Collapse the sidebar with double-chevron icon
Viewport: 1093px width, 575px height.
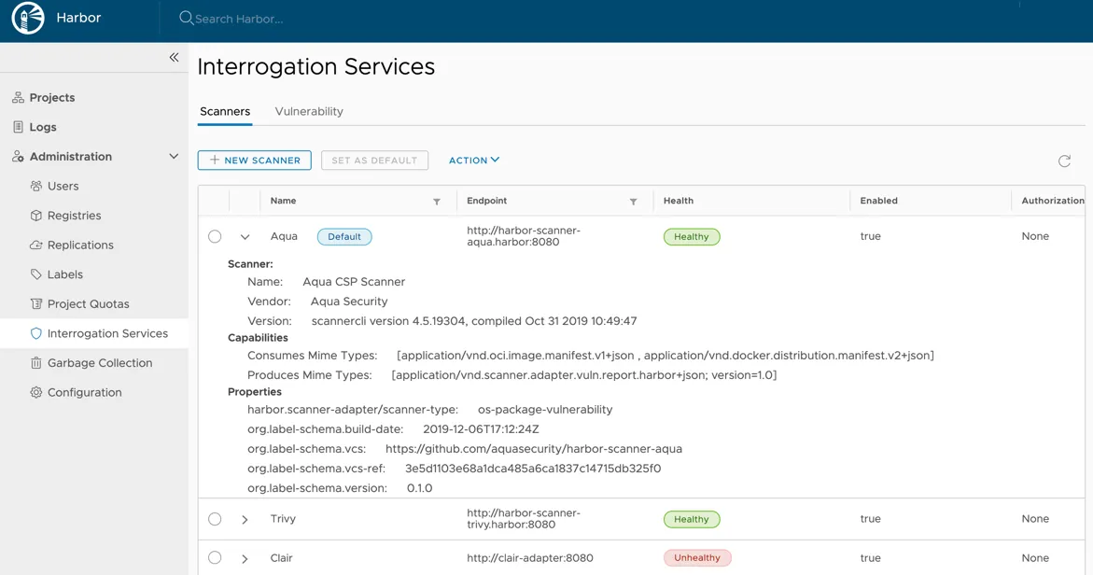coord(174,57)
